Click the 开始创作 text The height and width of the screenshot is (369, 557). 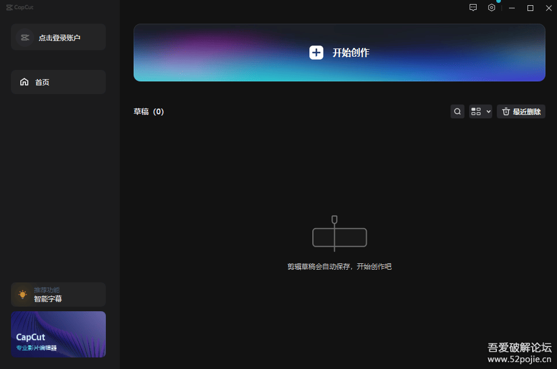tap(351, 53)
